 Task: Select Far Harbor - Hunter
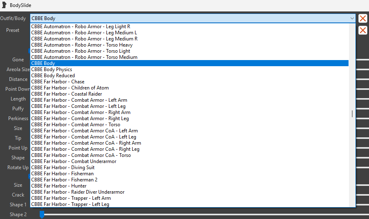click(189, 185)
